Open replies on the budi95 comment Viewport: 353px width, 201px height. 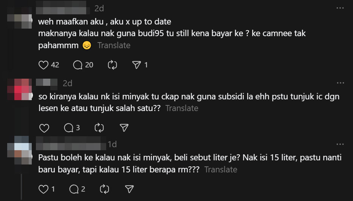78,65
